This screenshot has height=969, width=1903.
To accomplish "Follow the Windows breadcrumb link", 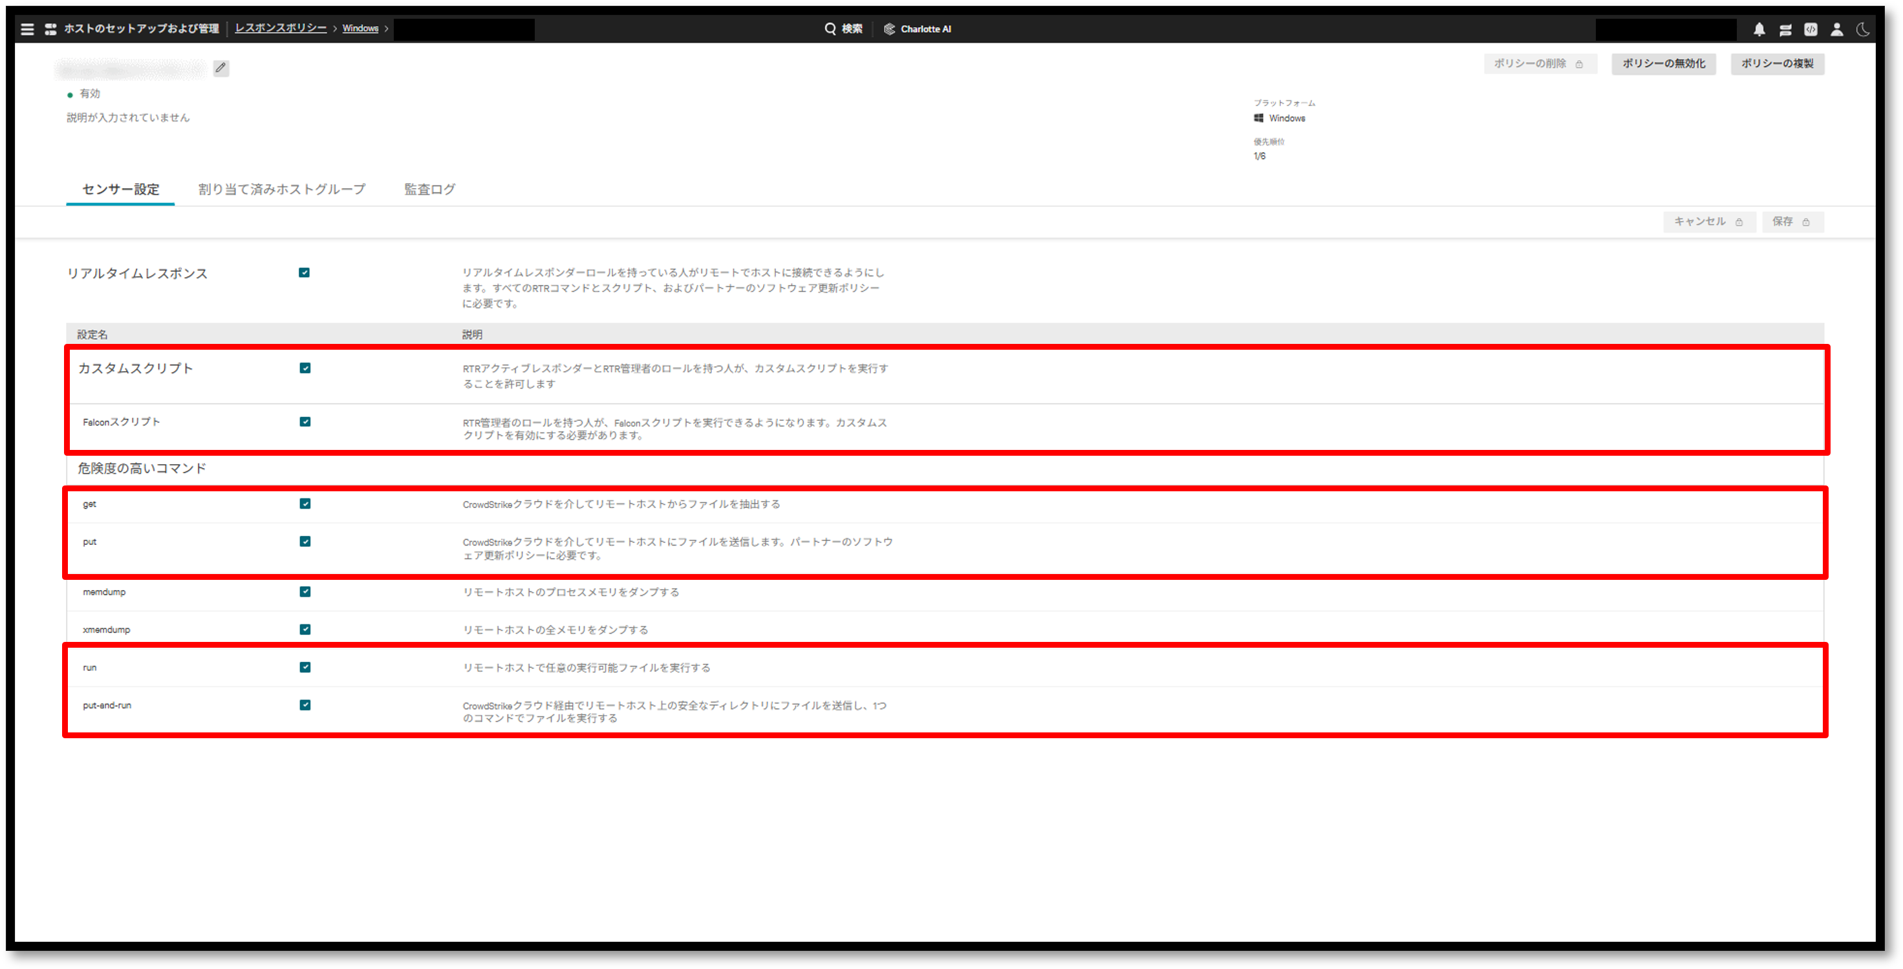I will pyautogui.click(x=360, y=28).
